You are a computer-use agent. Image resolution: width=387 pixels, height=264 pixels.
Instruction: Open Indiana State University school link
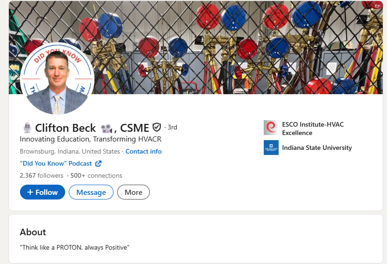(317, 148)
